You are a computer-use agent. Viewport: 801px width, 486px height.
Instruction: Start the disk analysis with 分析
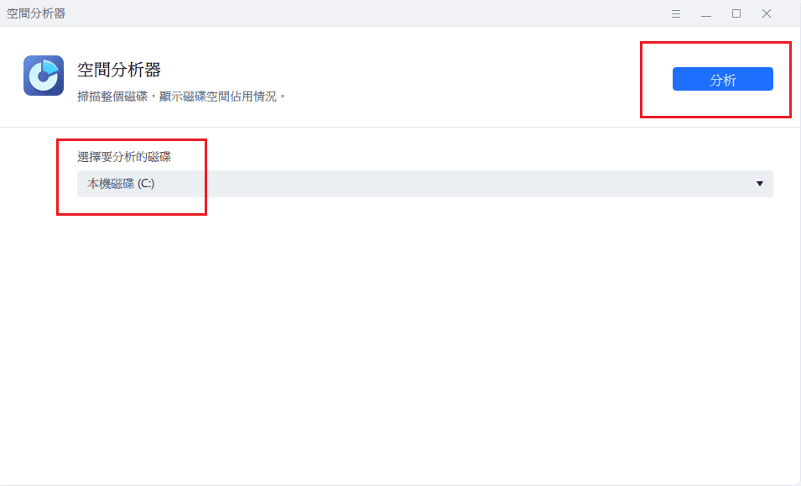722,79
